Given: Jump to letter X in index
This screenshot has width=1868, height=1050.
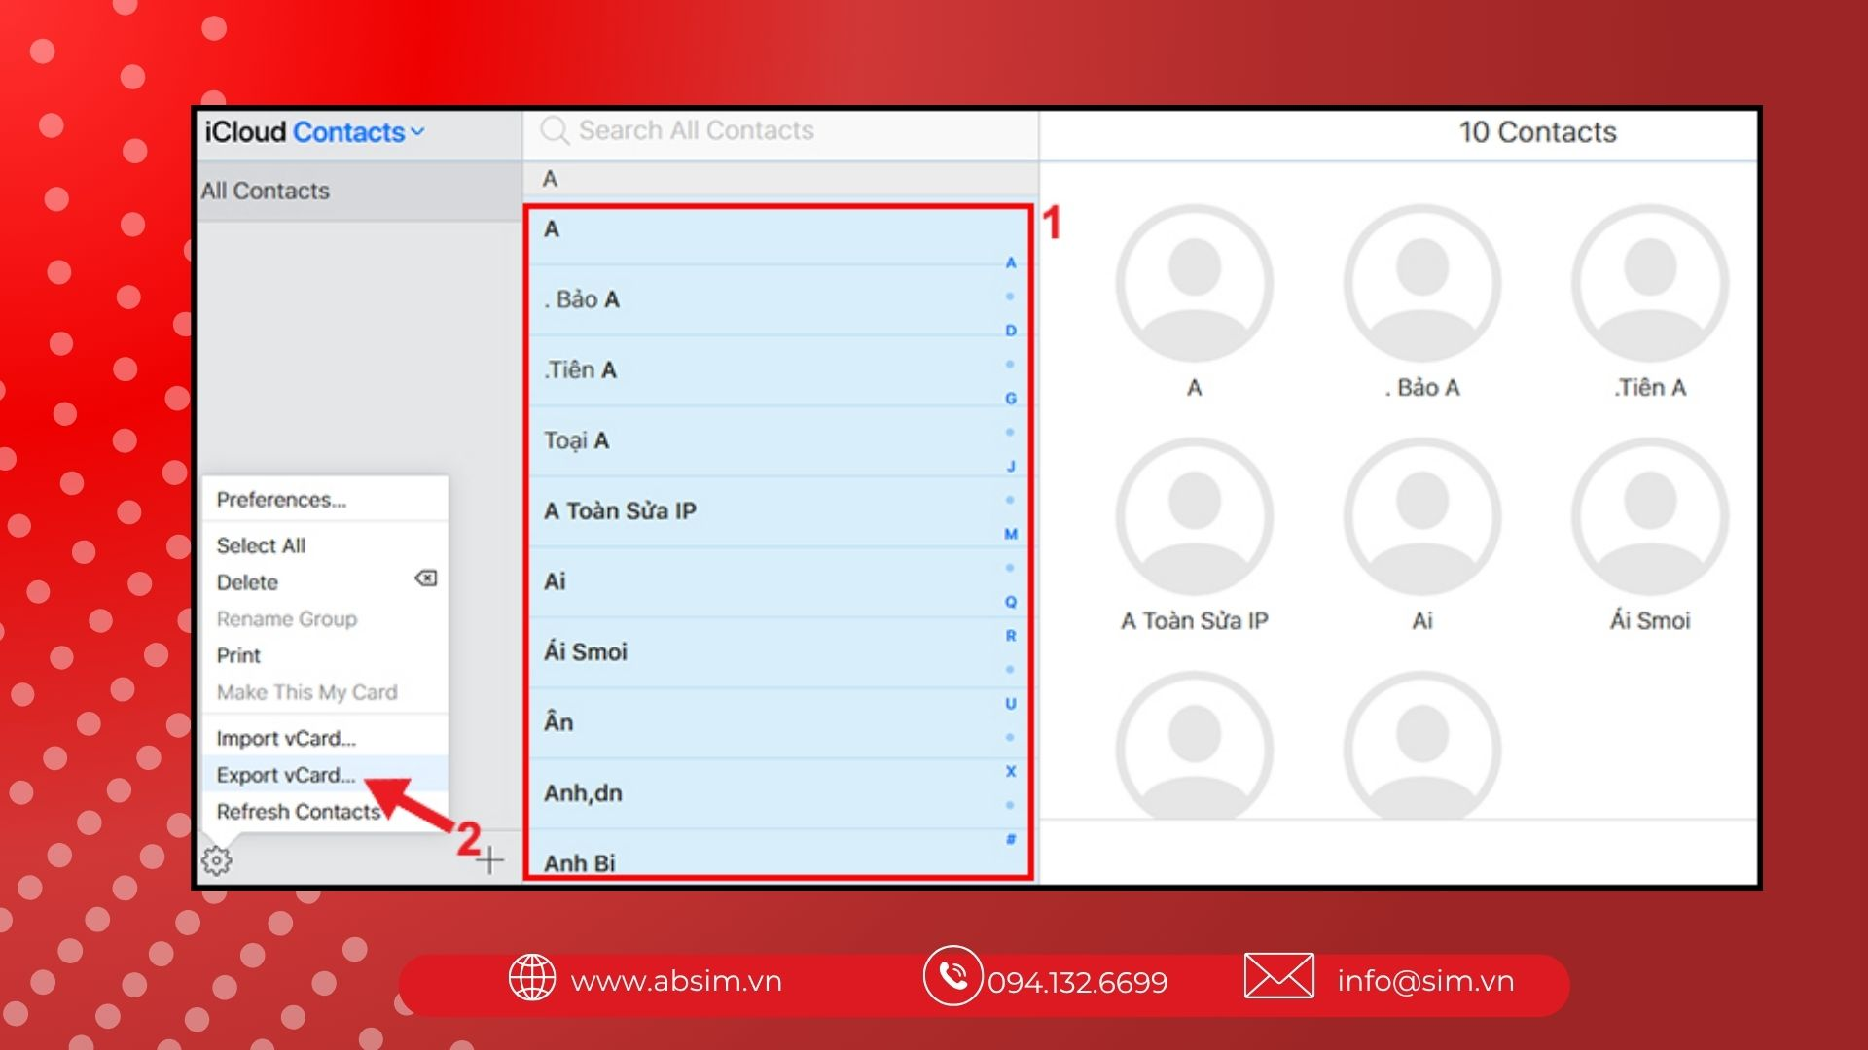Looking at the screenshot, I should pyautogui.click(x=1011, y=772).
